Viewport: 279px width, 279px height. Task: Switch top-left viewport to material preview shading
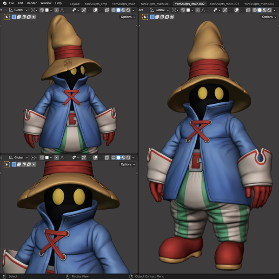coord(123,10)
